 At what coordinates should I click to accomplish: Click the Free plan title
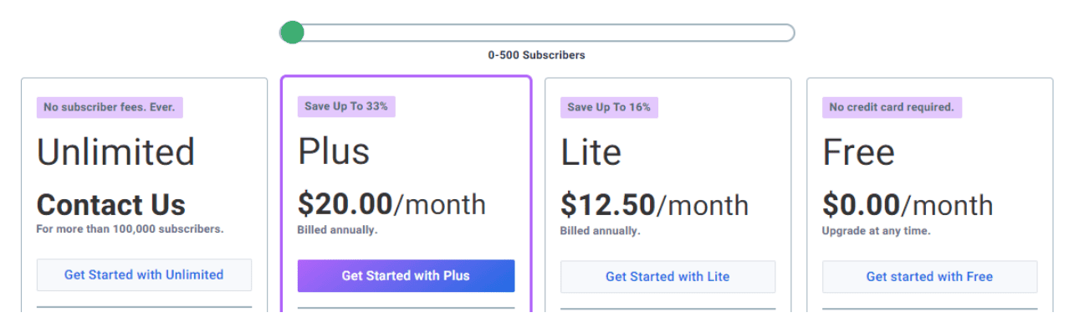858,152
